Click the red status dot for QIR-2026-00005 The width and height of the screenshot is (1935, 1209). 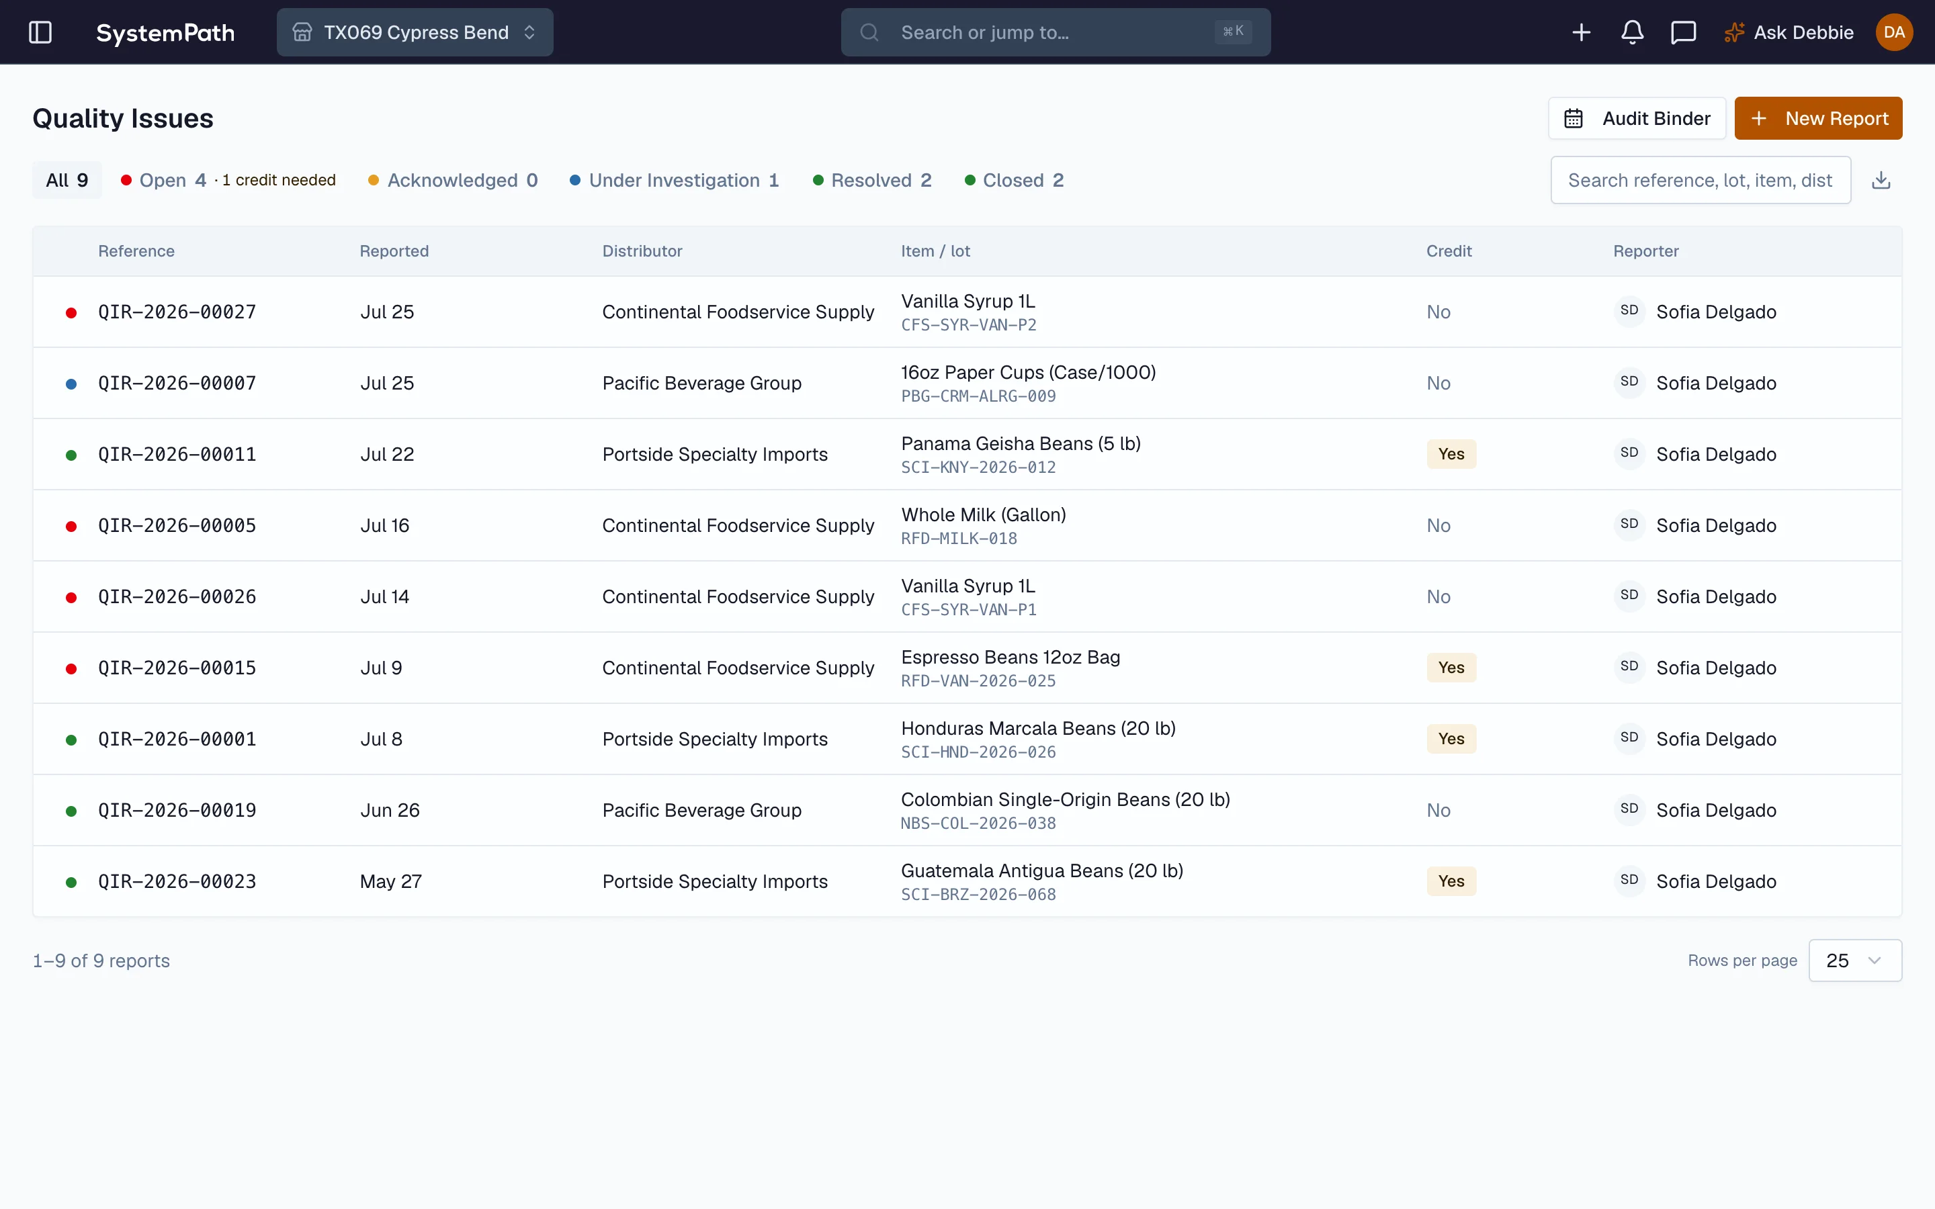point(71,526)
